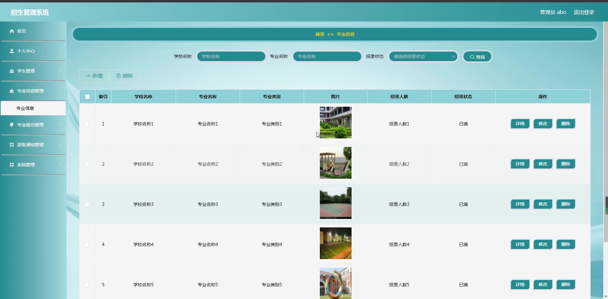
Task: Click the 查询 search button
Action: click(x=477, y=57)
